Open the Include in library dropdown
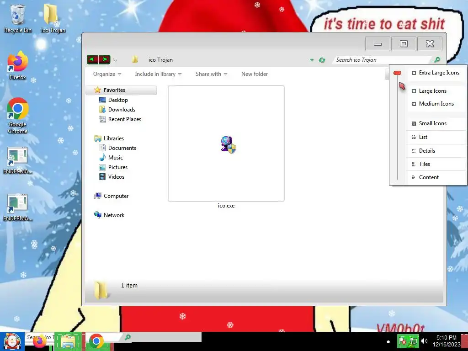The width and height of the screenshot is (468, 351). click(x=158, y=74)
